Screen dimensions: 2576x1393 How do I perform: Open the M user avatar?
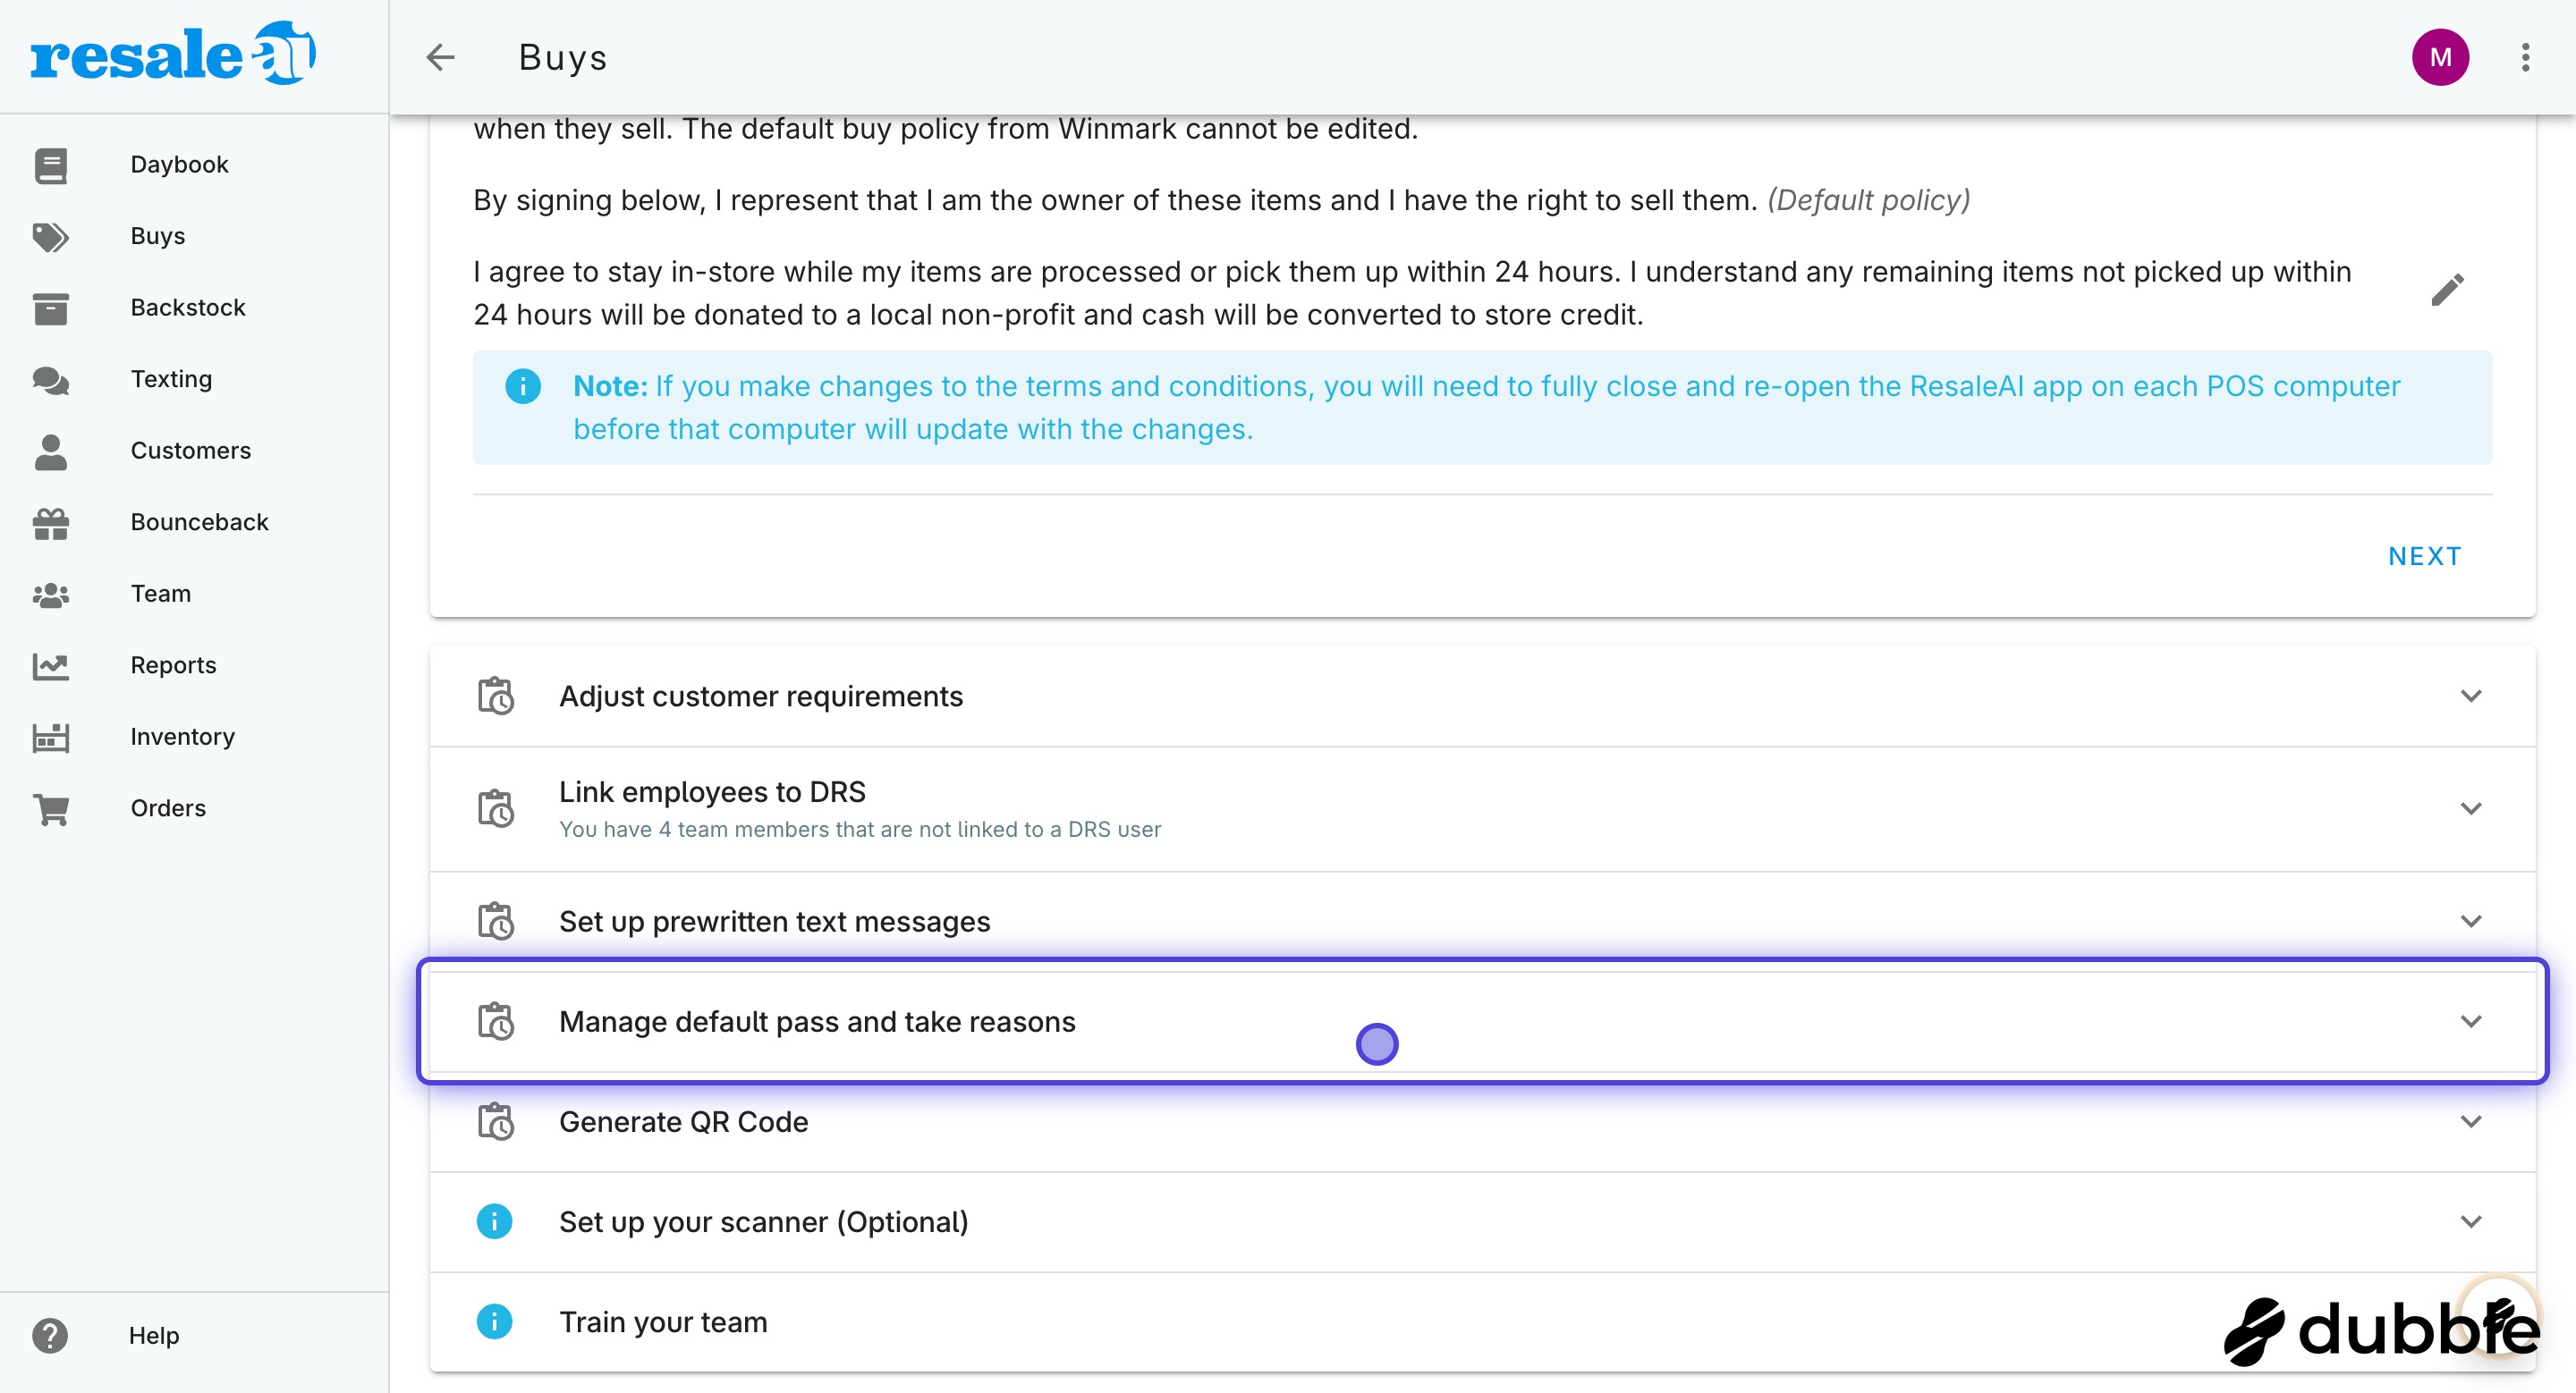pos(2440,57)
